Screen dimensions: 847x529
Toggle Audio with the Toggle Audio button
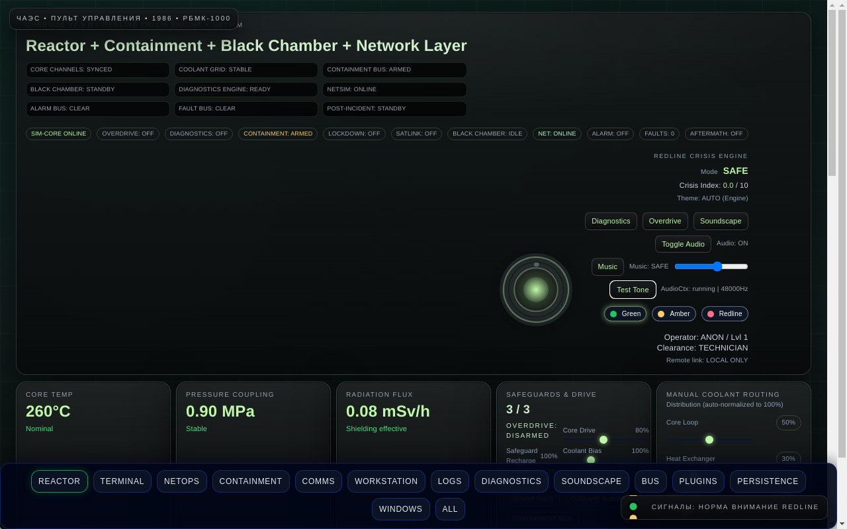click(x=683, y=244)
